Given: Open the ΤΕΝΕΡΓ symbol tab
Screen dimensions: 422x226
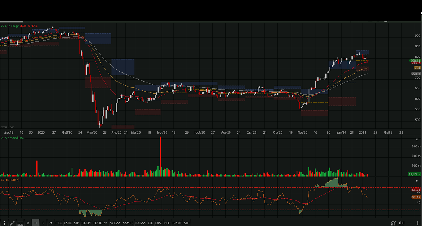Looking at the screenshot, I should (87, 223).
